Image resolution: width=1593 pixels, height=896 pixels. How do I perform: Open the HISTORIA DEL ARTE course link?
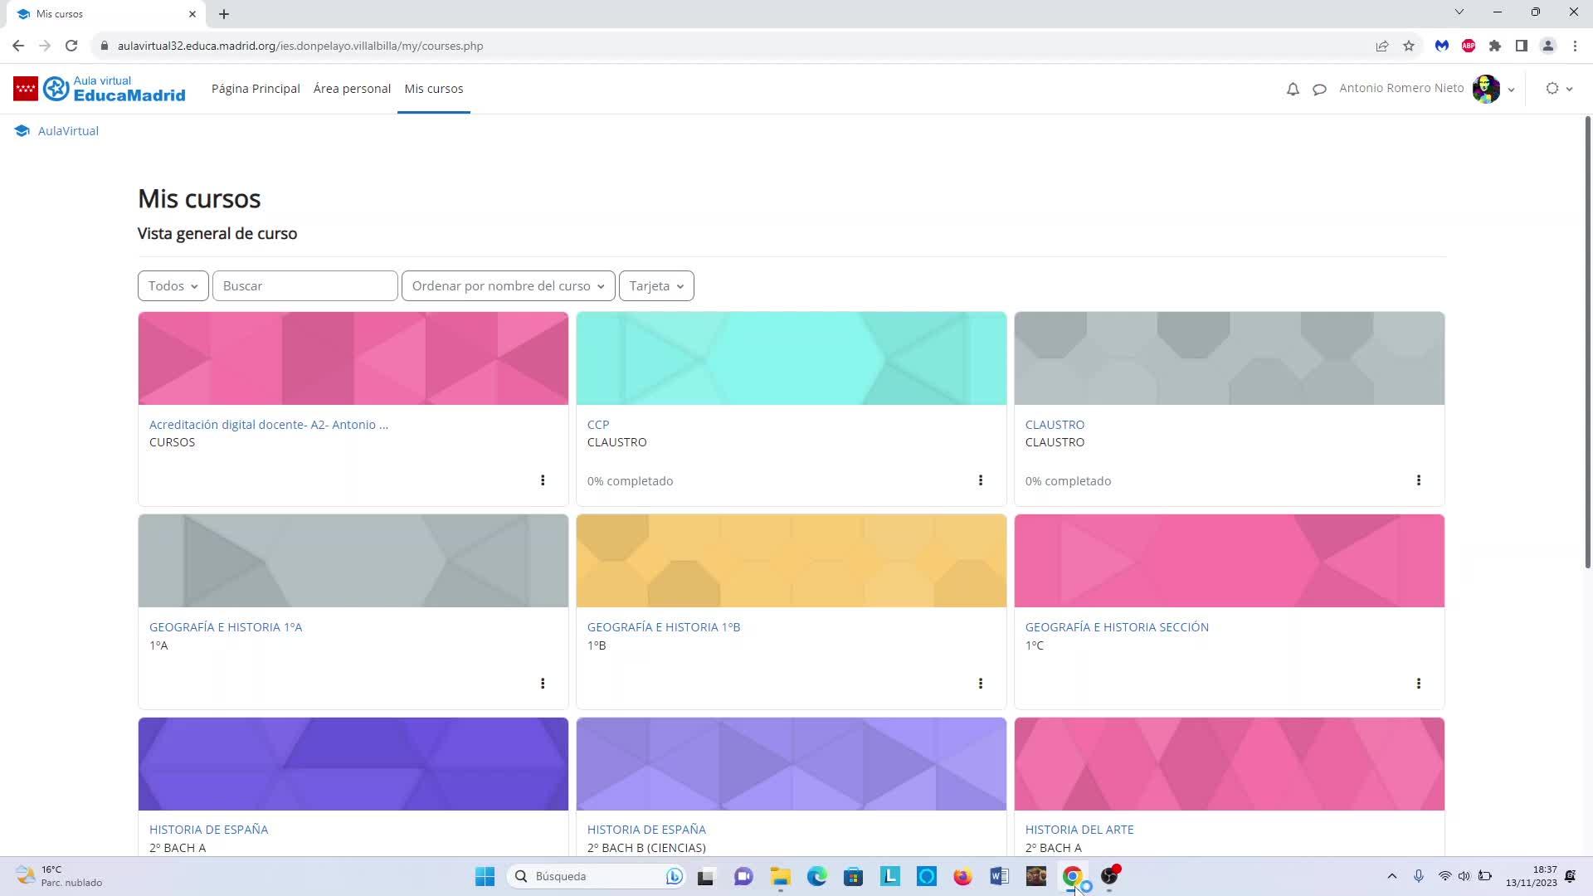[x=1079, y=830]
